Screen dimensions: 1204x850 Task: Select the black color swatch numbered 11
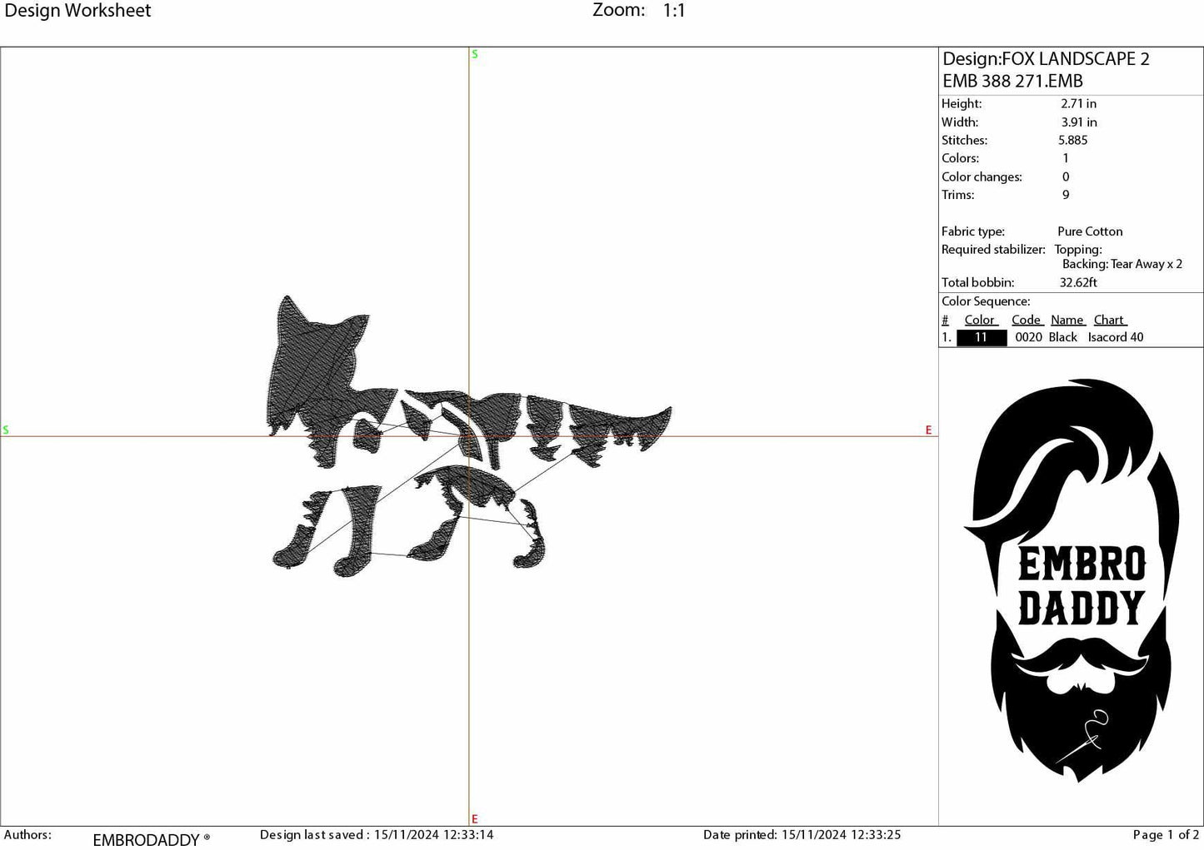(x=981, y=337)
